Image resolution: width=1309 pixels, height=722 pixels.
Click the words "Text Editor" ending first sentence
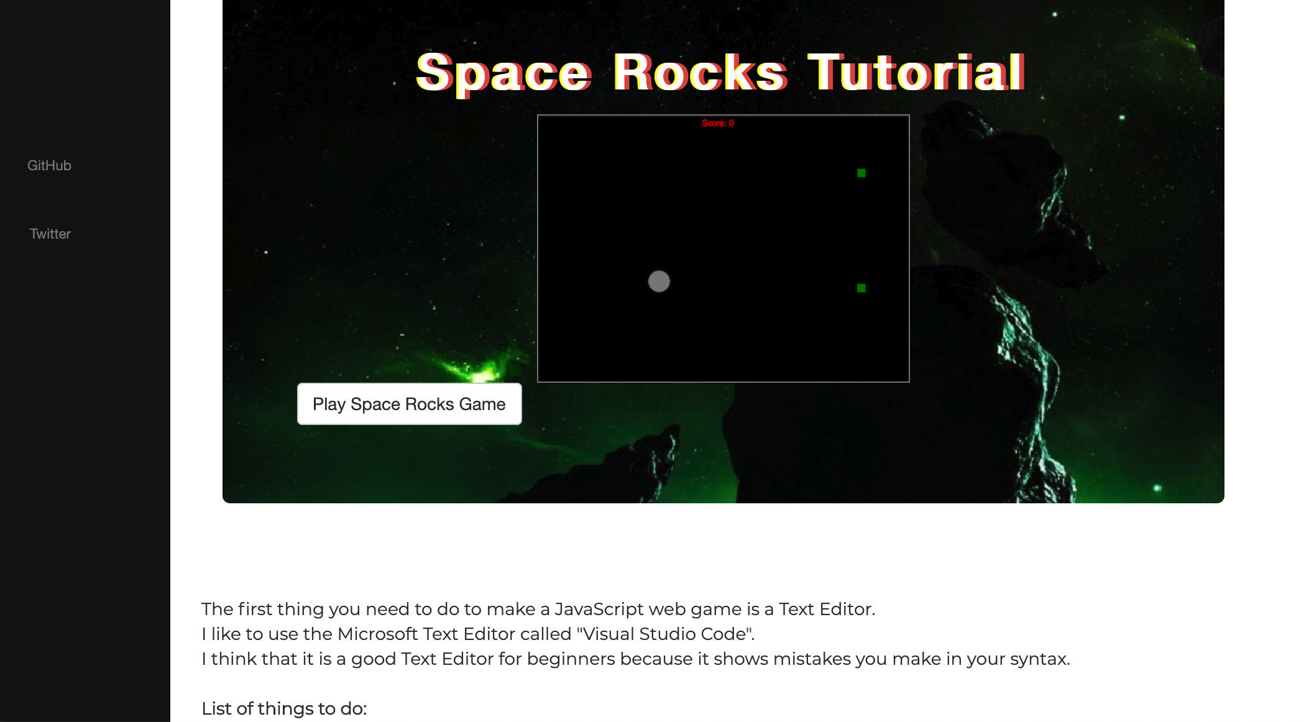[825, 609]
